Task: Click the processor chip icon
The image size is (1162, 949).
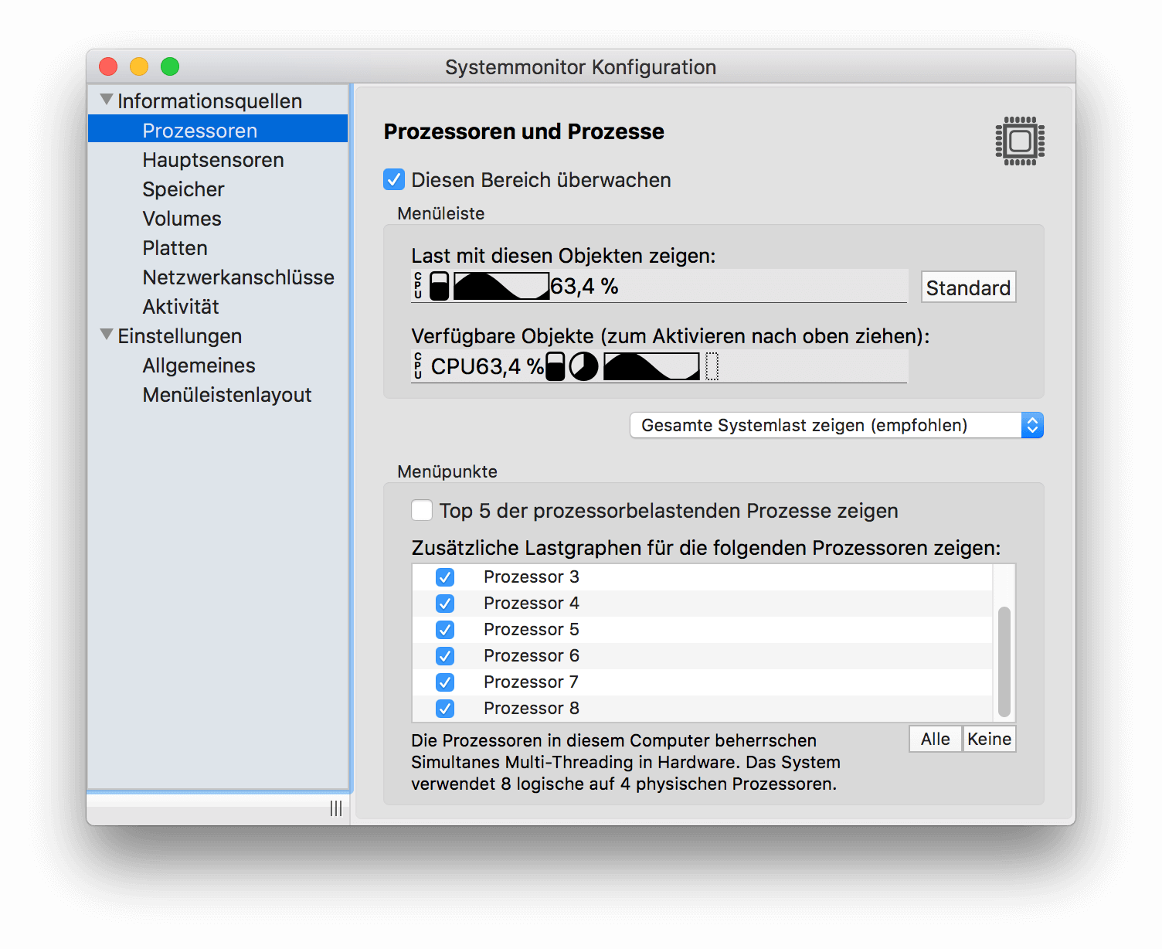Action: point(1020,141)
